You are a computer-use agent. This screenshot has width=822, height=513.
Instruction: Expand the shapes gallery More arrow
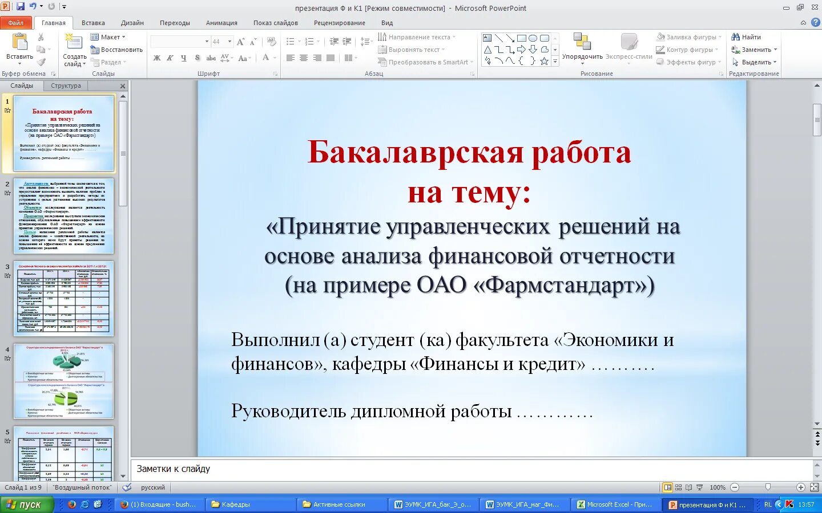click(x=555, y=61)
